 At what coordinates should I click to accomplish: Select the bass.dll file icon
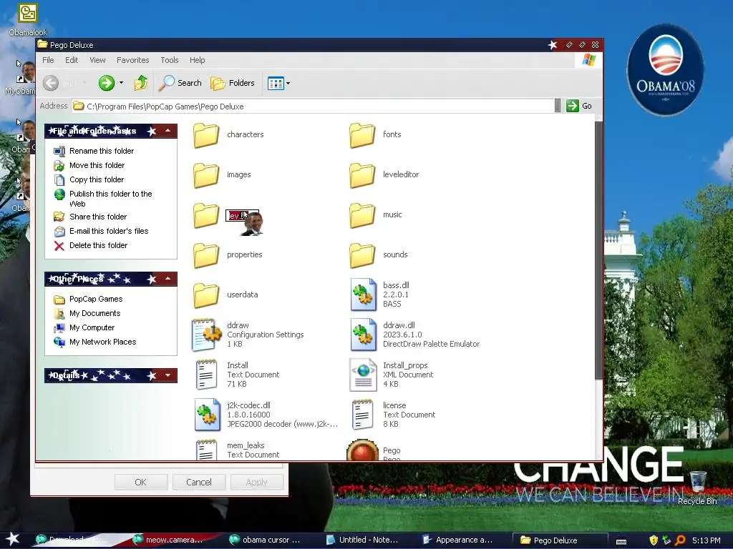pyautogui.click(x=363, y=295)
